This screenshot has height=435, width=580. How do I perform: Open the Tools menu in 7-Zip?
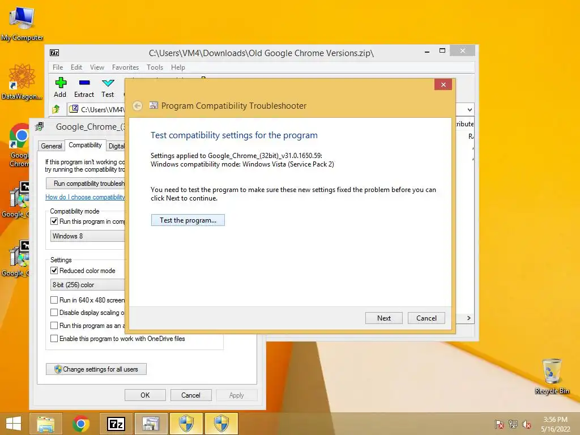click(155, 67)
